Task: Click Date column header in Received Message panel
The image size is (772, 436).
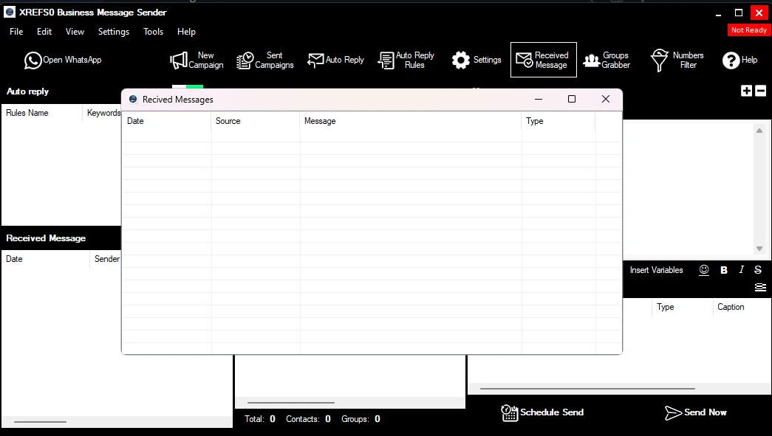Action: [x=45, y=259]
